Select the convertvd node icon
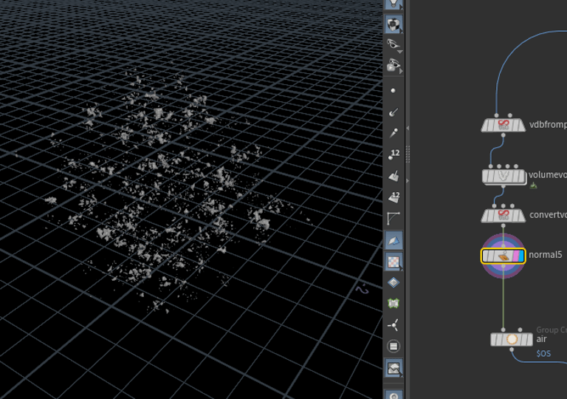Image resolution: width=567 pixels, height=399 pixels. pos(503,216)
